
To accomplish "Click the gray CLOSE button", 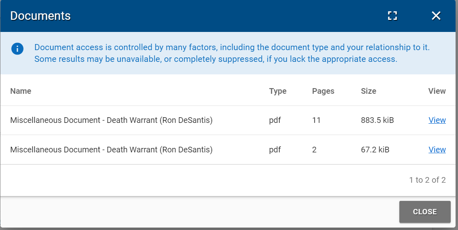I will 425,212.
